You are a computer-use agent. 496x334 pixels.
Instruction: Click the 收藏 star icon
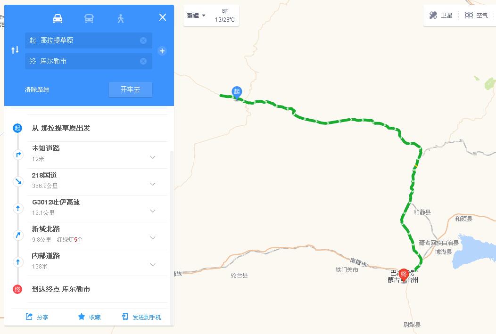(82, 317)
